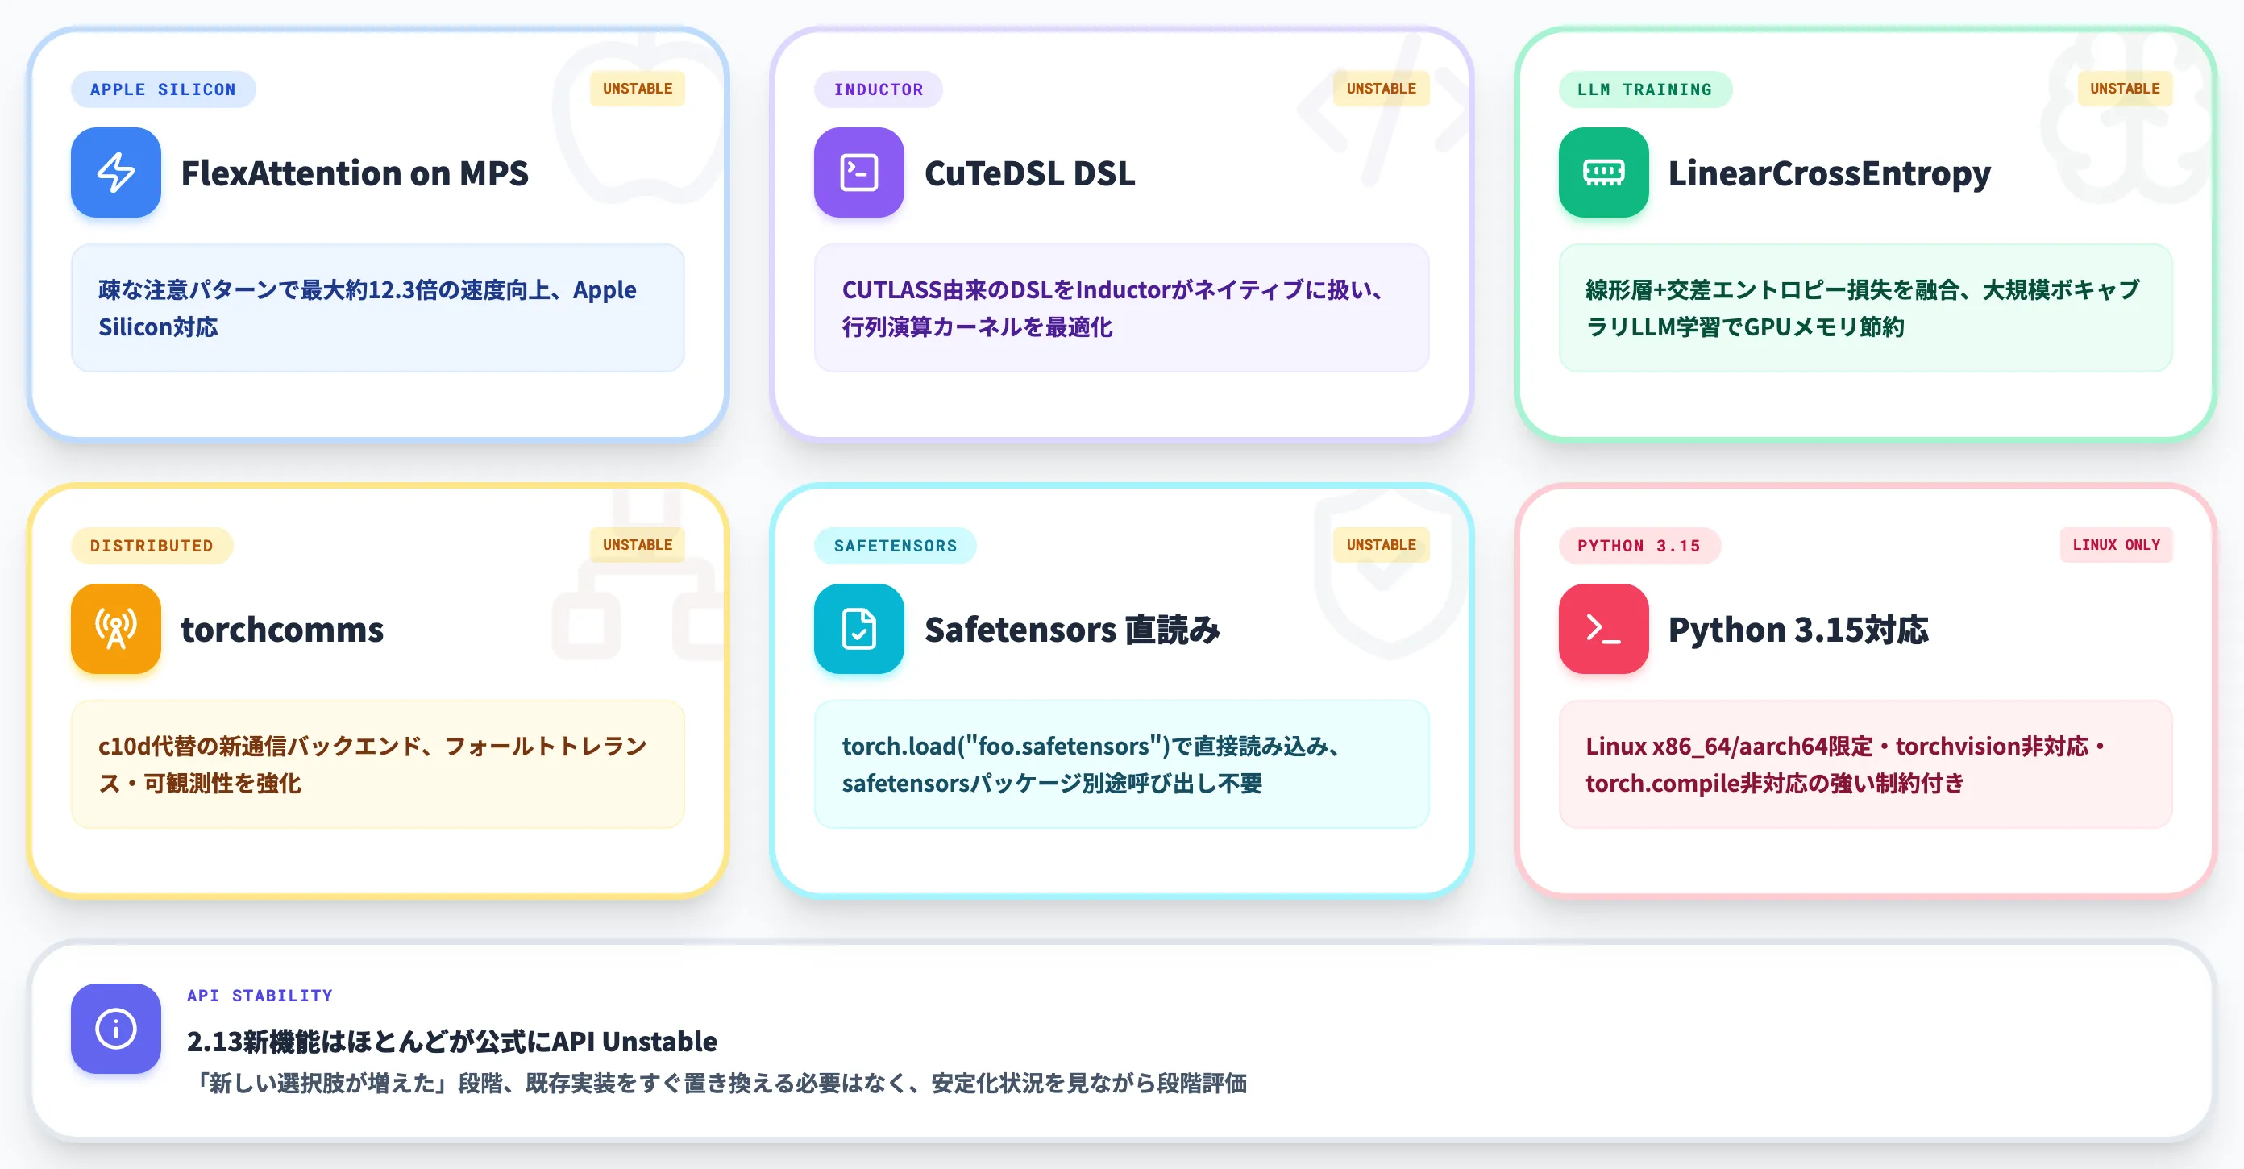Click the LINUX ONLY badge

2116,545
